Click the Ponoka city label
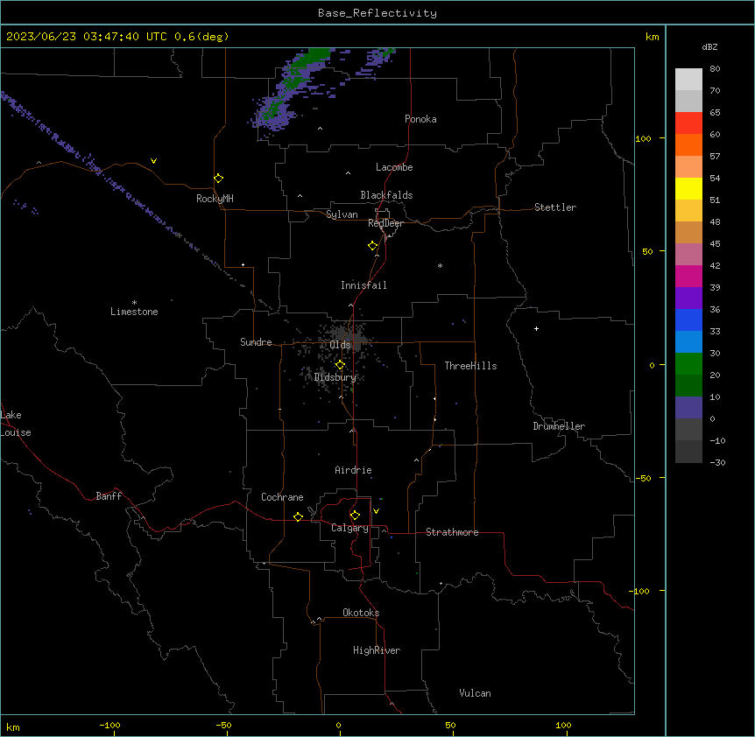This screenshot has height=737, width=755. click(420, 119)
